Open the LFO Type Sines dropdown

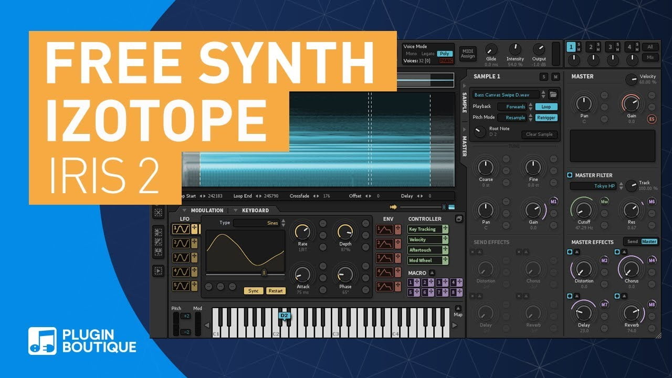click(x=259, y=223)
